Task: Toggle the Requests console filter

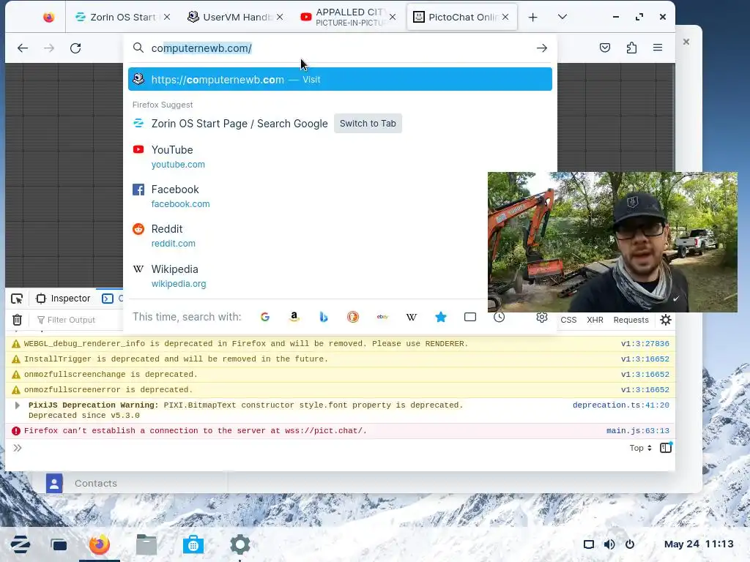Action: tap(631, 320)
